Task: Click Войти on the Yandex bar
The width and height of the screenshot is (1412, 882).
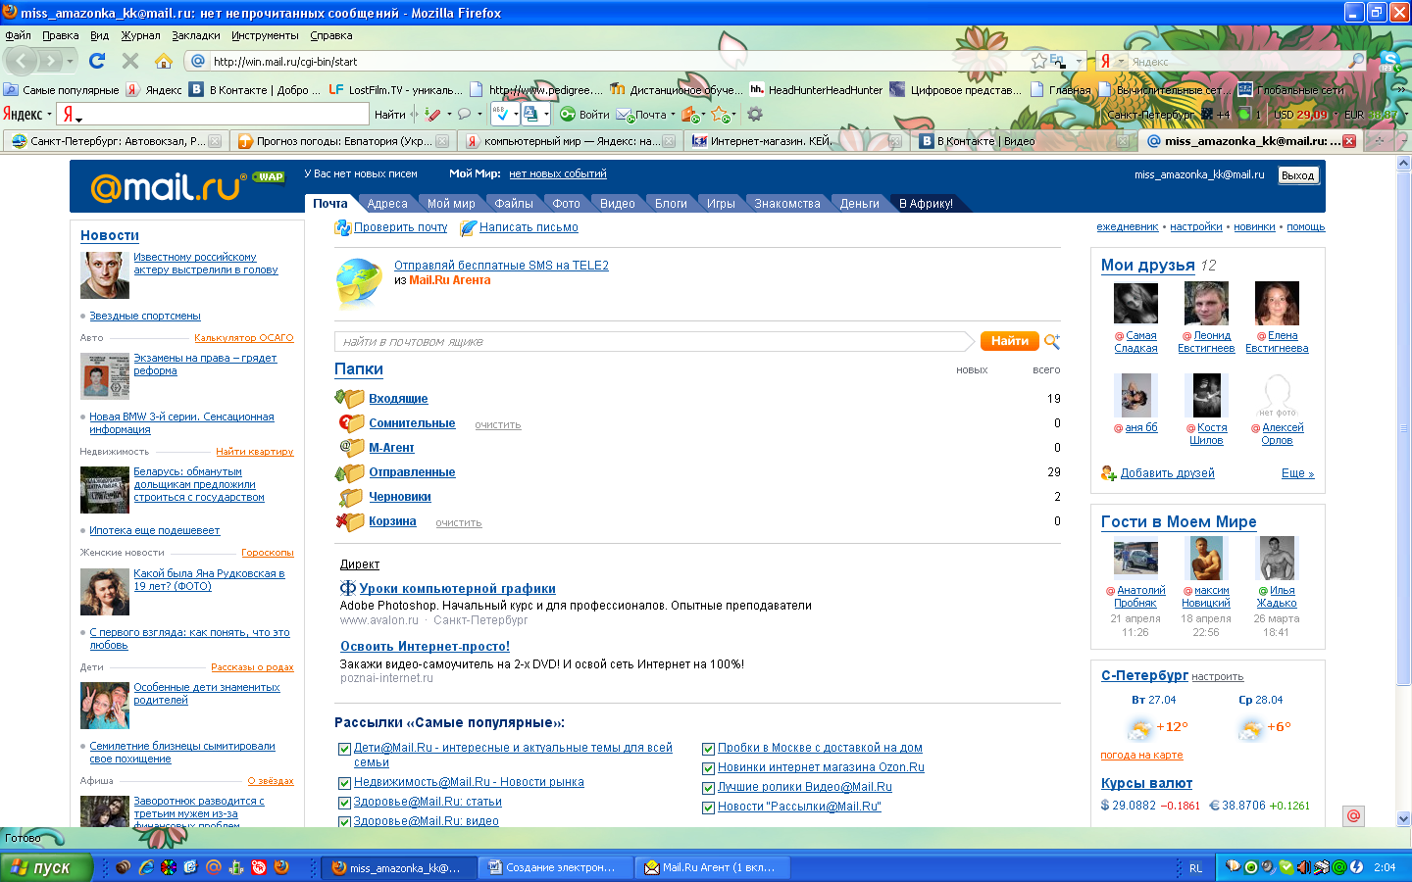Action: point(584,115)
